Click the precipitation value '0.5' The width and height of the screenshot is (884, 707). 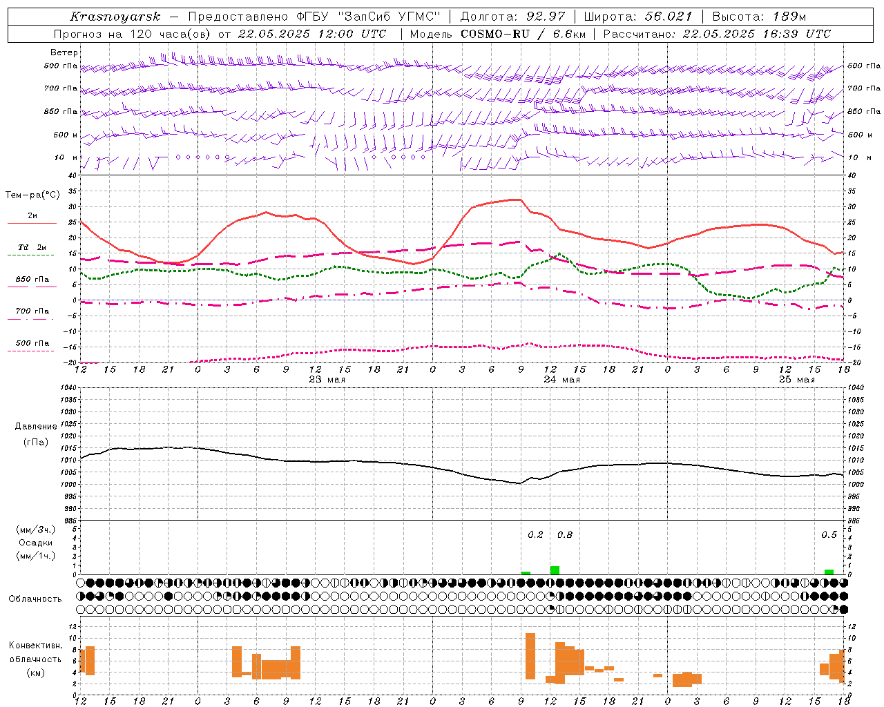point(829,534)
